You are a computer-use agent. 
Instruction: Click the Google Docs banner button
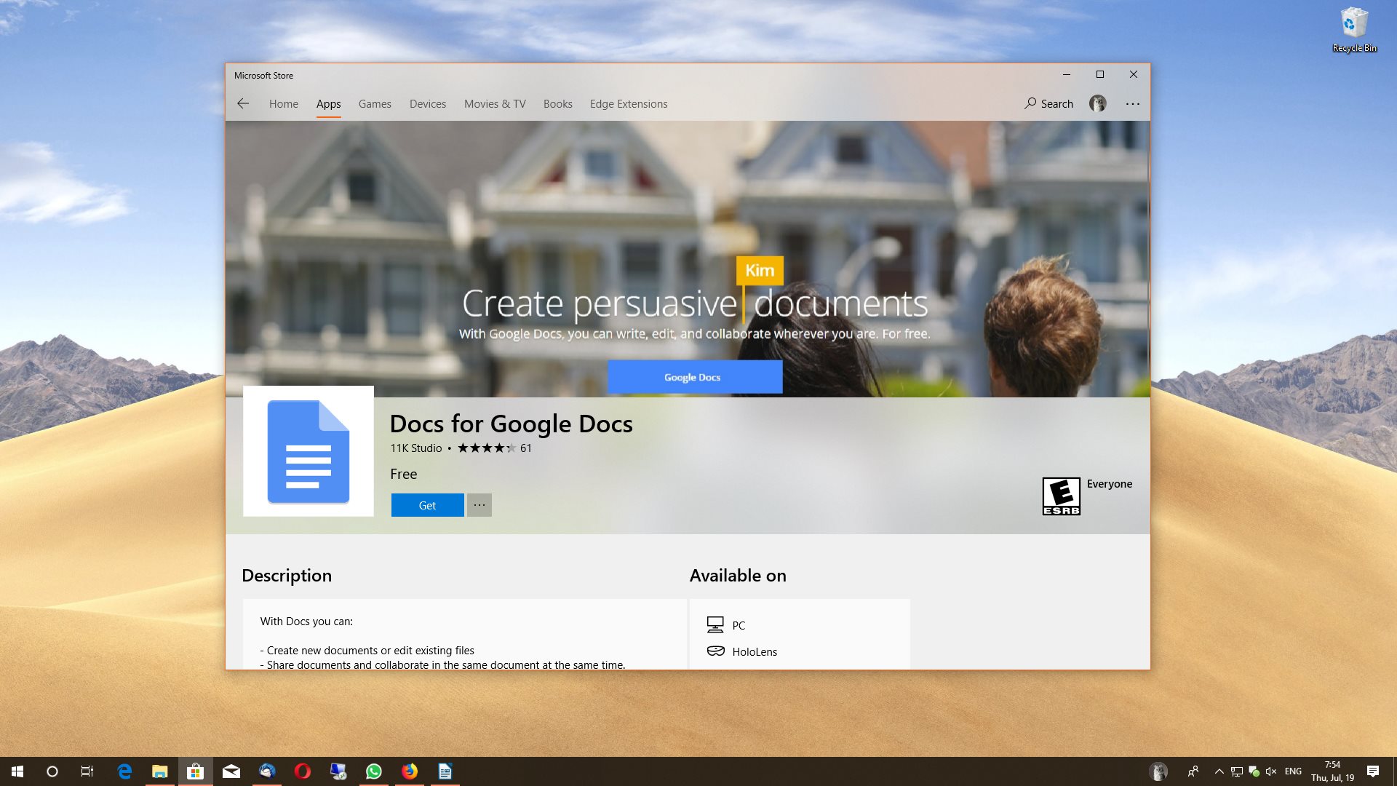click(x=695, y=377)
